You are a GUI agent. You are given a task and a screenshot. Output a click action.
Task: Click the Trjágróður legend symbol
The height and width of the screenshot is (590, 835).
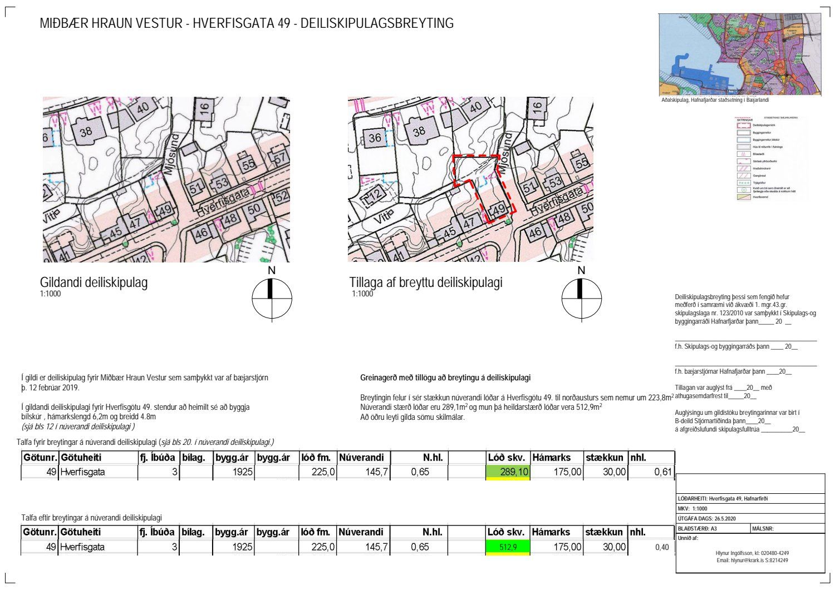pos(743,182)
